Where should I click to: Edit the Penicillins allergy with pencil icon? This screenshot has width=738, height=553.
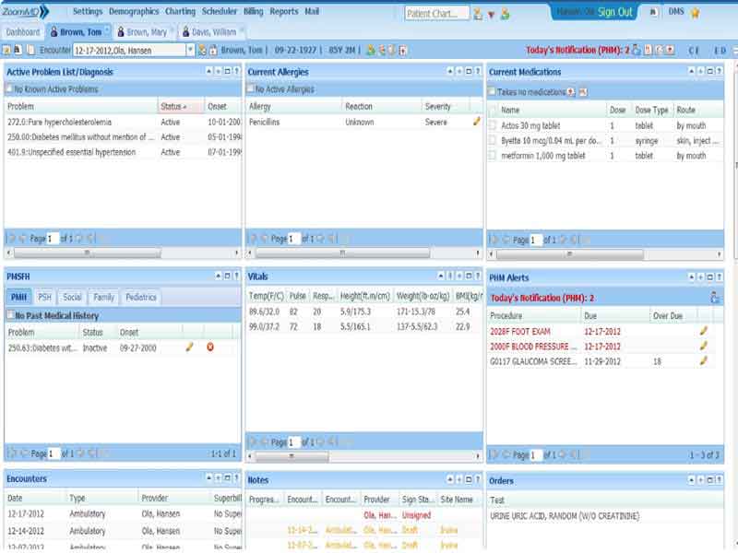(x=476, y=122)
